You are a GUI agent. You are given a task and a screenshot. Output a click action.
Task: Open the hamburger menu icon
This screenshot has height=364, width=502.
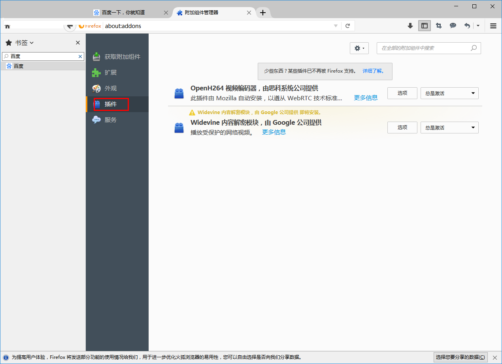tap(493, 26)
